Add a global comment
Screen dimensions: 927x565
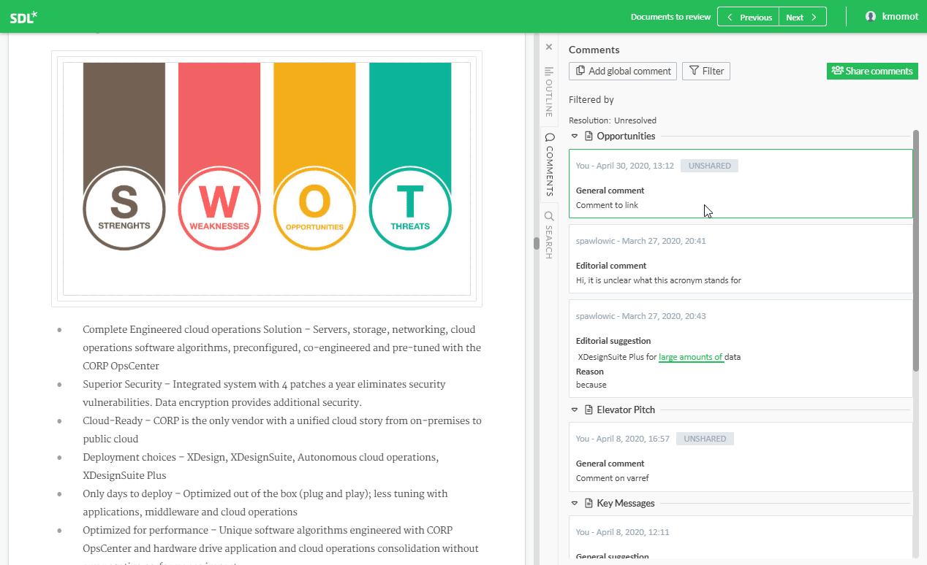[623, 71]
